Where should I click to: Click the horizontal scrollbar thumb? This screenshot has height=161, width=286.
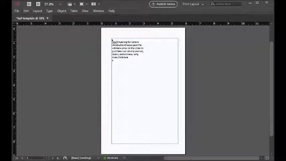pyautogui.click(x=211, y=158)
